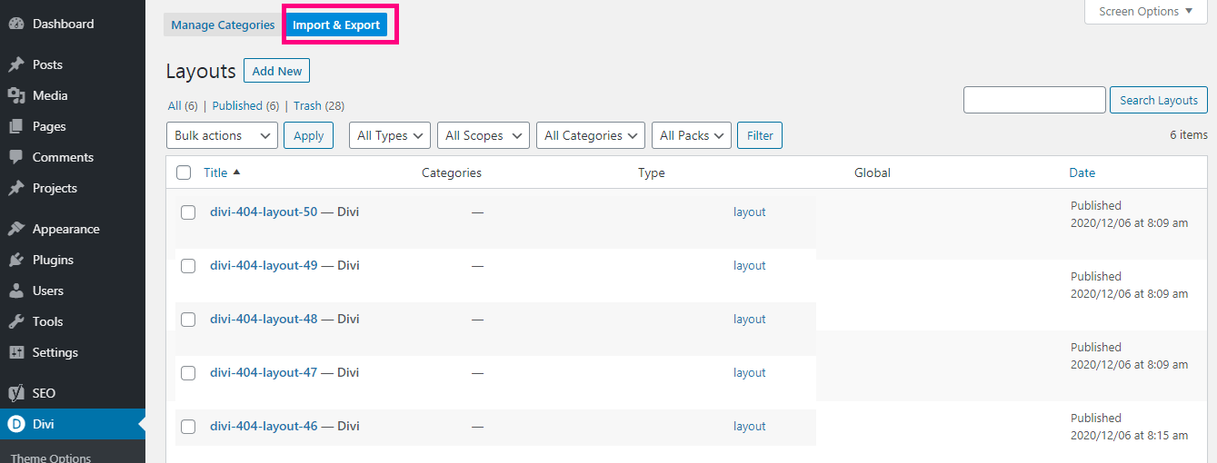Focus the layout search field

point(1034,100)
